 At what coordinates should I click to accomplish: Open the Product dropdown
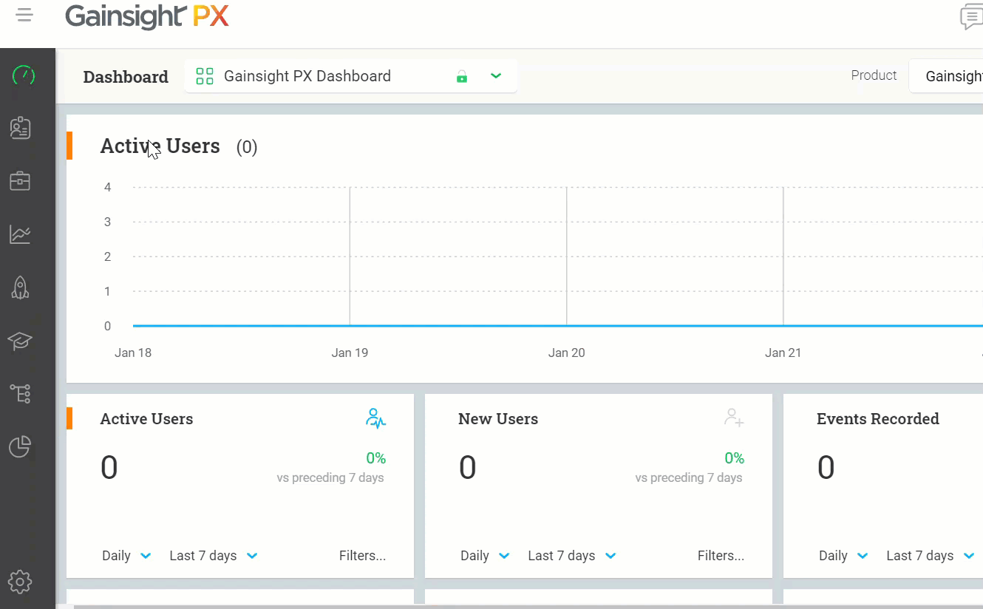point(946,76)
